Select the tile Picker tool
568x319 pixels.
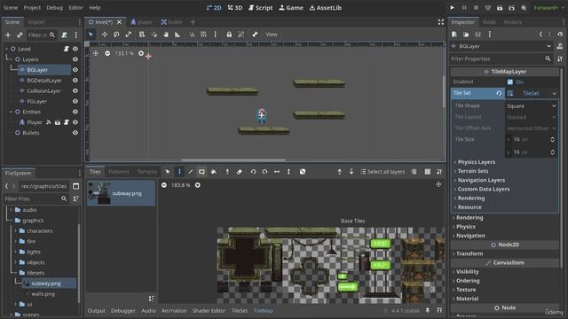click(227, 172)
